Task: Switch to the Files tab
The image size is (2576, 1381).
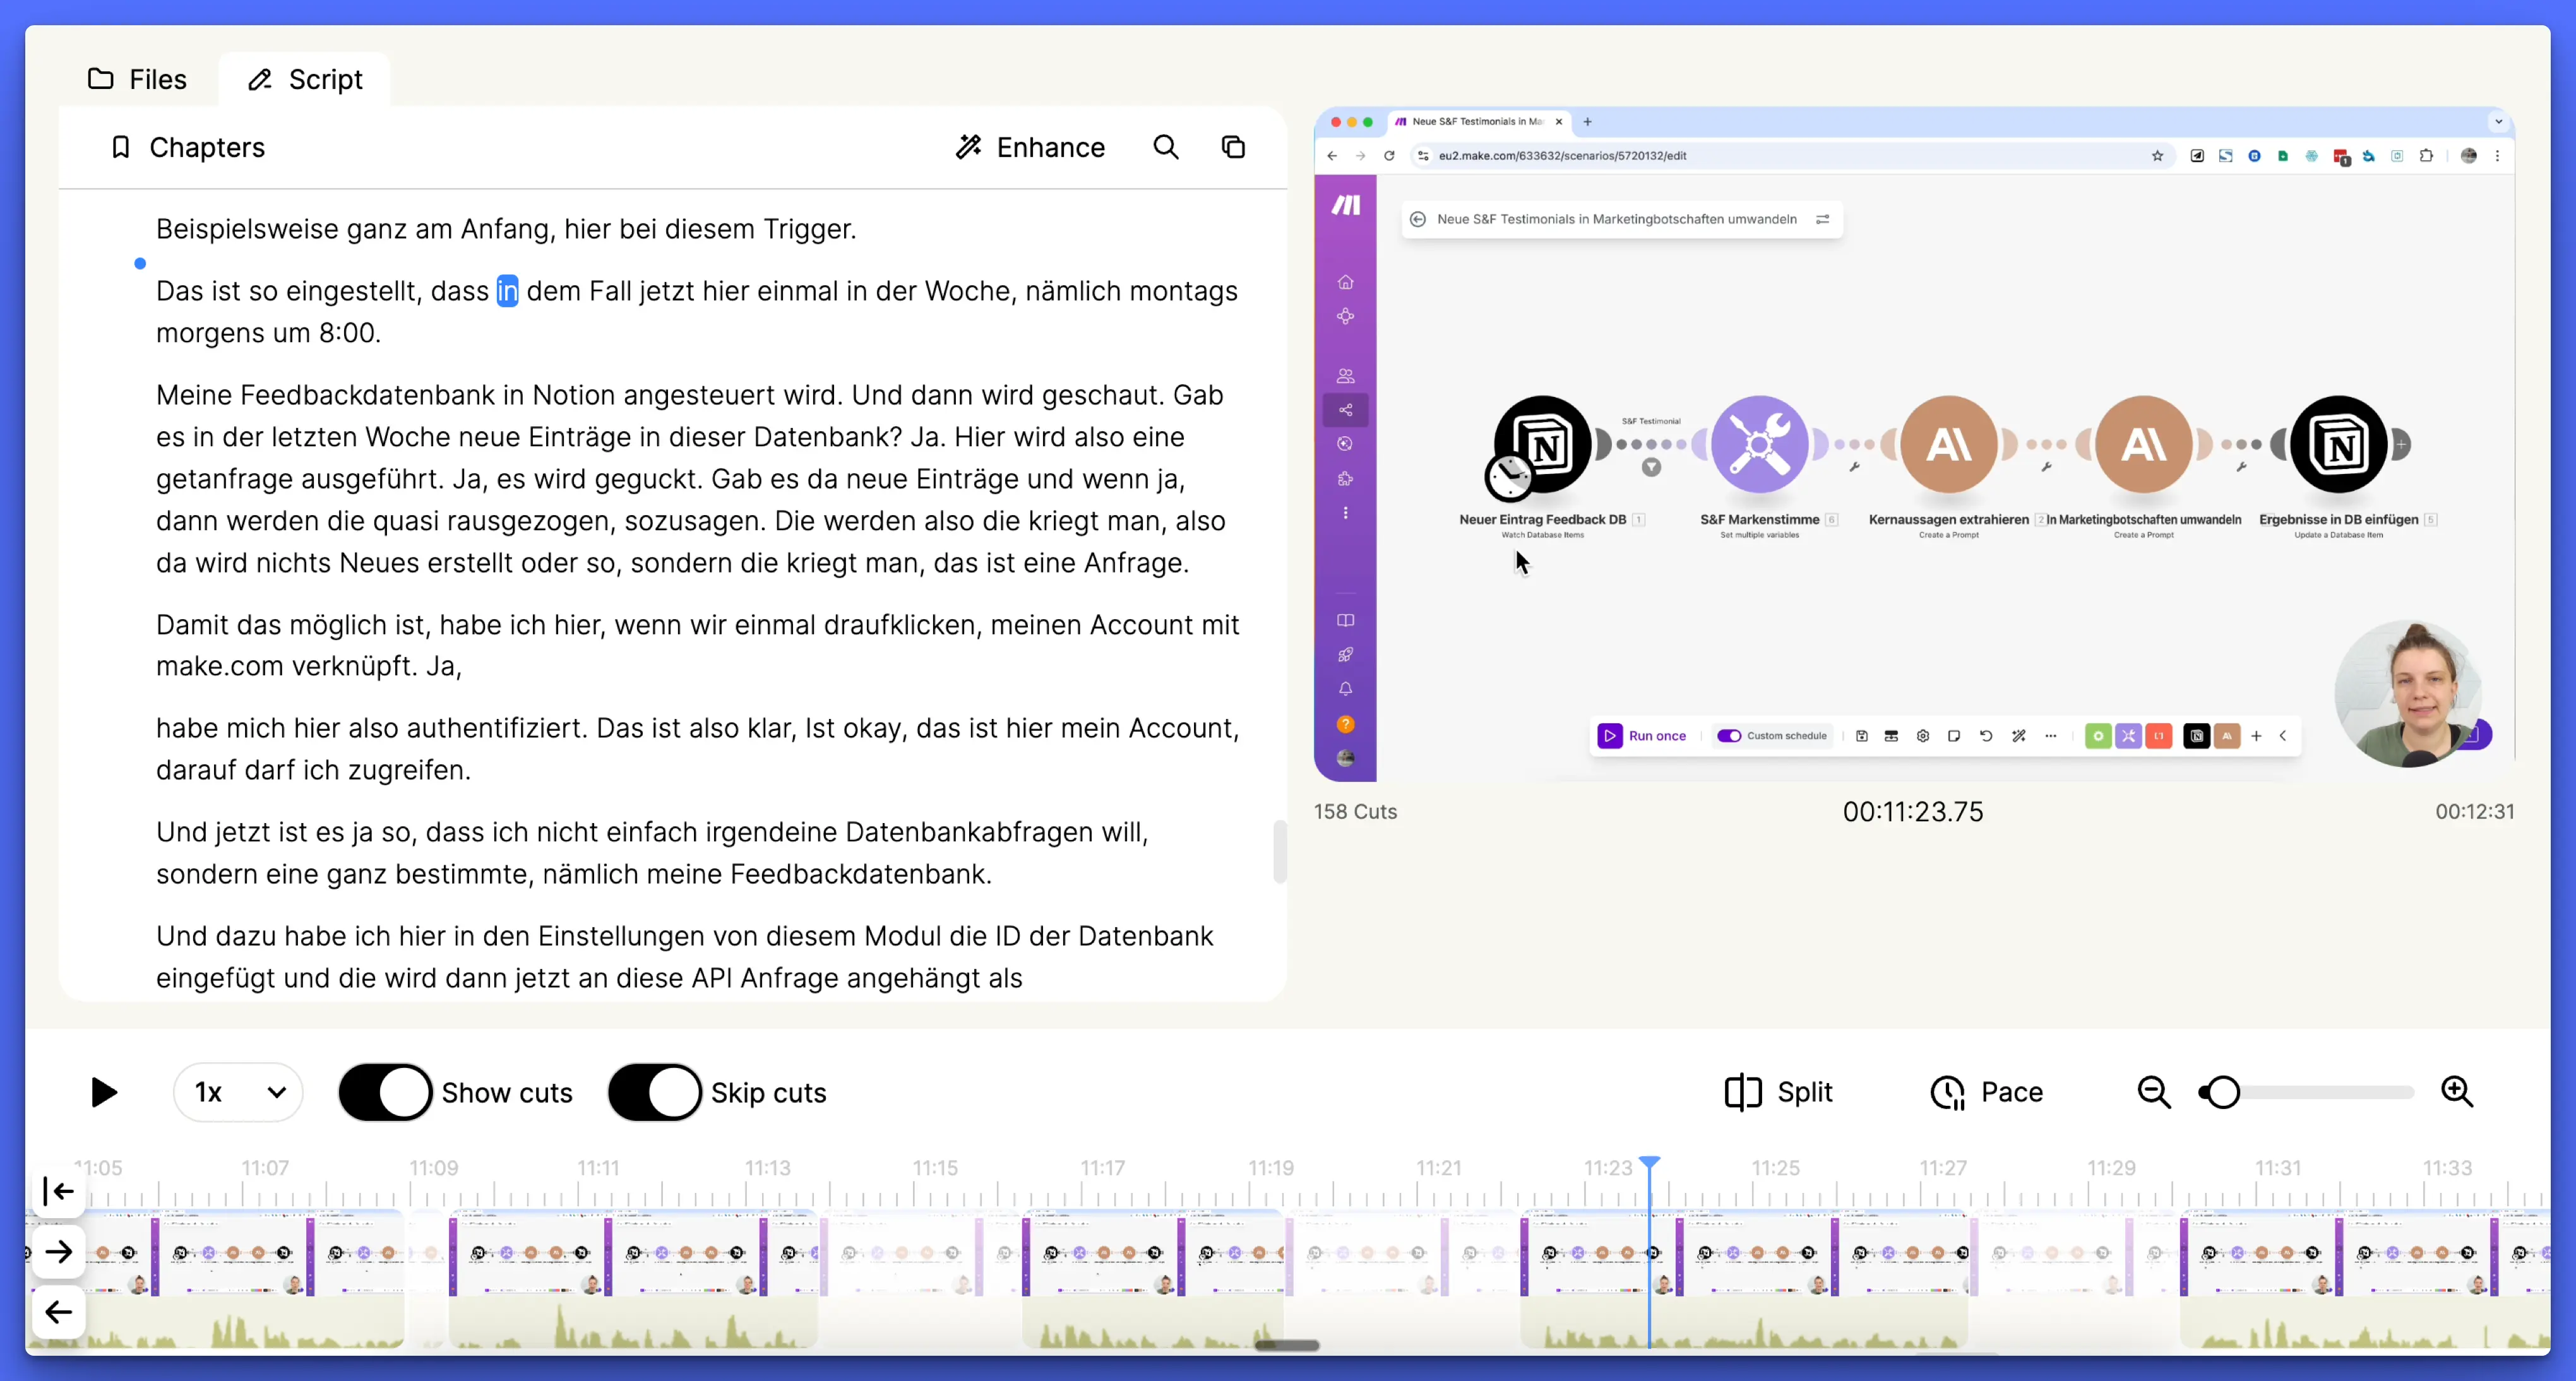Action: coord(137,79)
